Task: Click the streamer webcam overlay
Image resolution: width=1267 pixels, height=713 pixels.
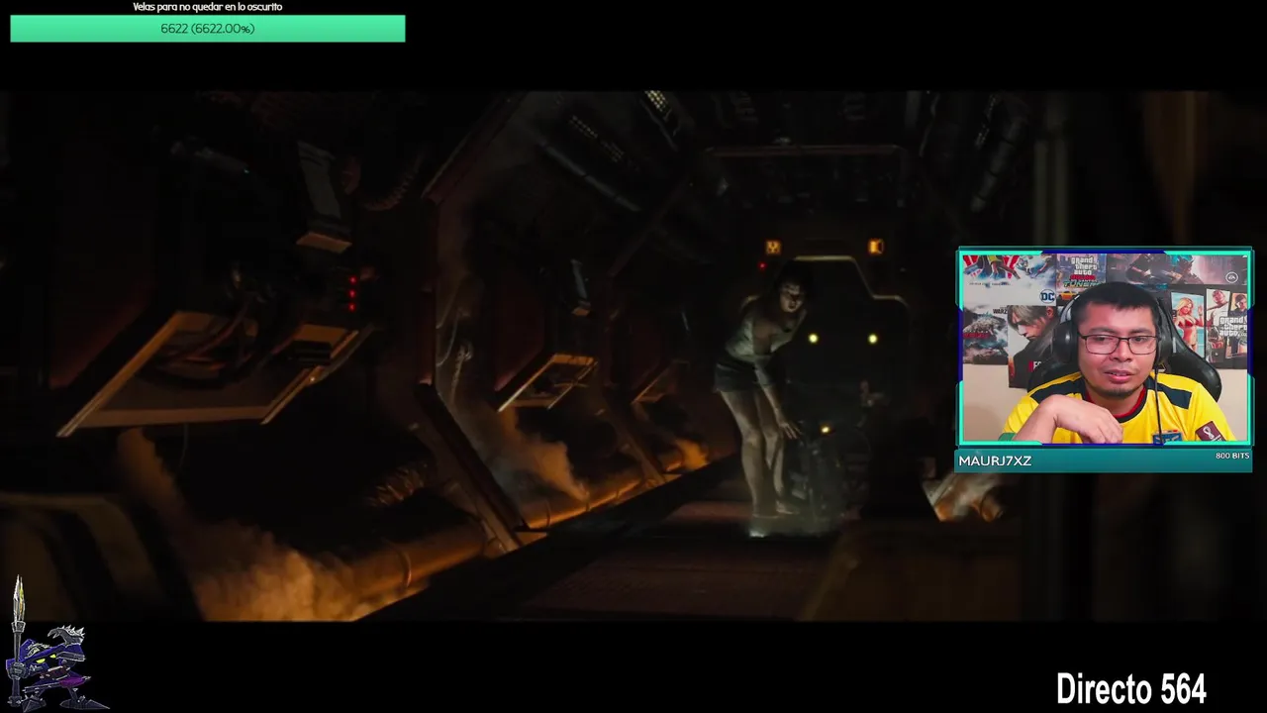Action: point(1105,347)
